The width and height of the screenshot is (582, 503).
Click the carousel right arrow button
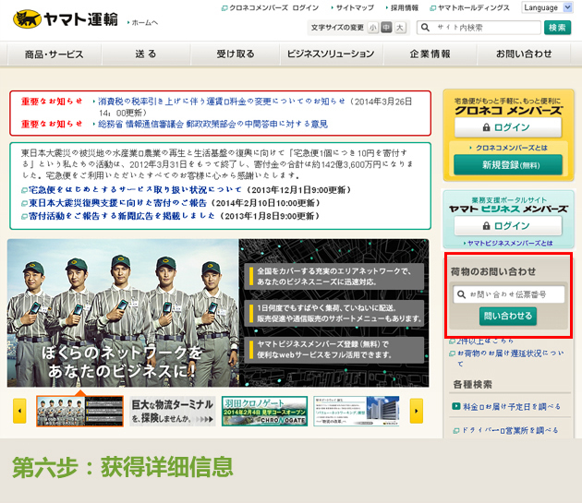pos(417,411)
